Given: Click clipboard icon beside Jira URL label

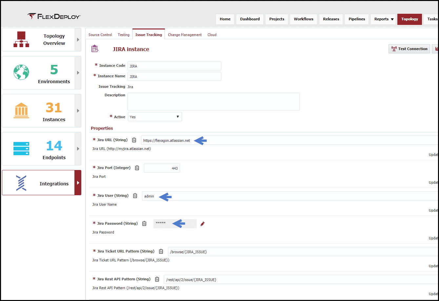Looking at the screenshot, I should point(134,140).
